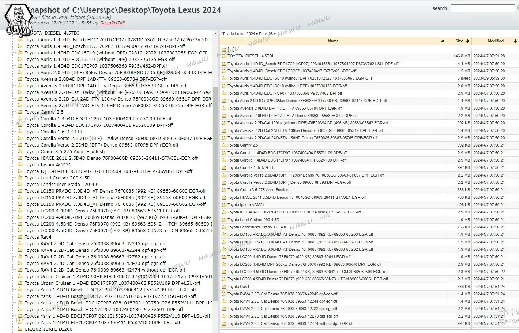Click the parent directory [..] folder icon

pyautogui.click(x=224, y=49)
